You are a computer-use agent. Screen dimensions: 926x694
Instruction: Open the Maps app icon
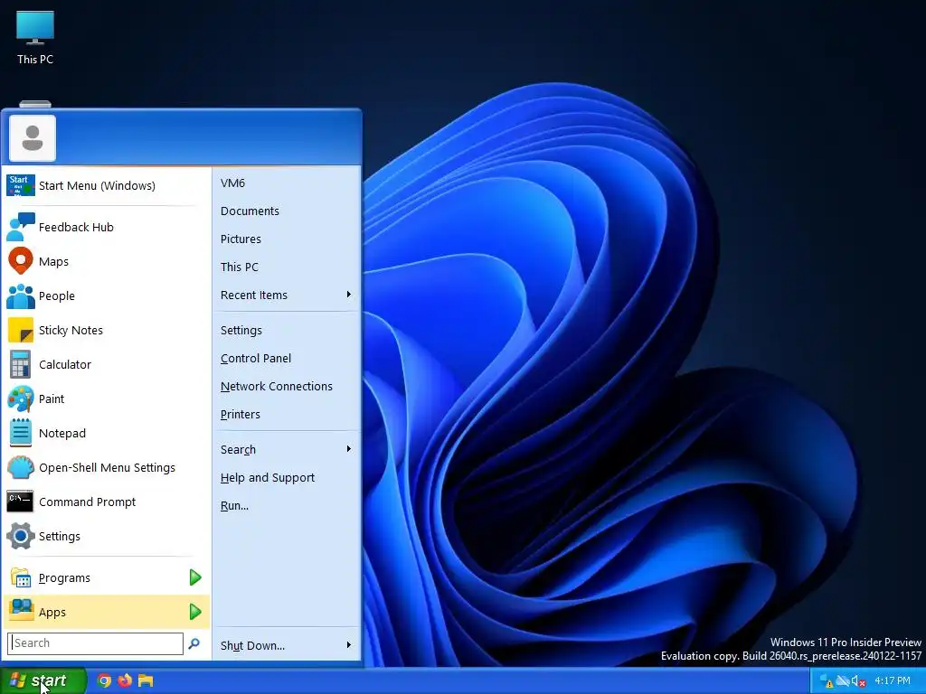(21, 261)
